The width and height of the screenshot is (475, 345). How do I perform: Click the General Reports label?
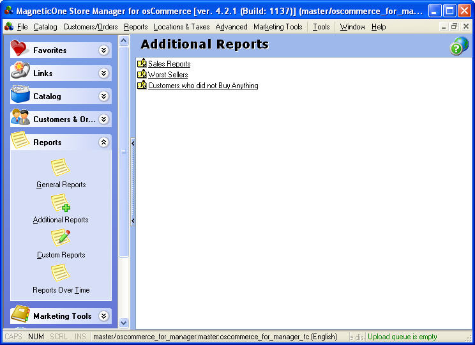coord(61,185)
